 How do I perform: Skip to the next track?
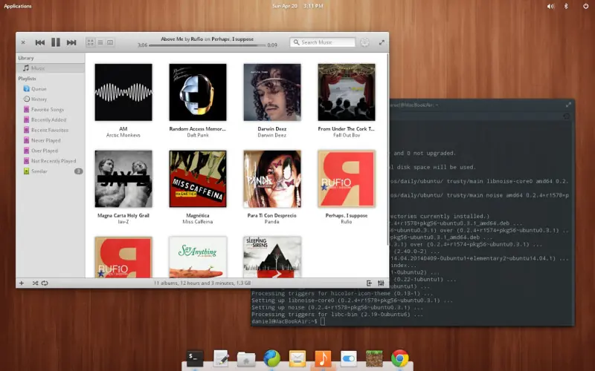pyautogui.click(x=71, y=42)
